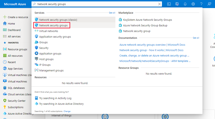215x119 pixels.
Task: Click the Internet of things text
Action: coord(61,116)
